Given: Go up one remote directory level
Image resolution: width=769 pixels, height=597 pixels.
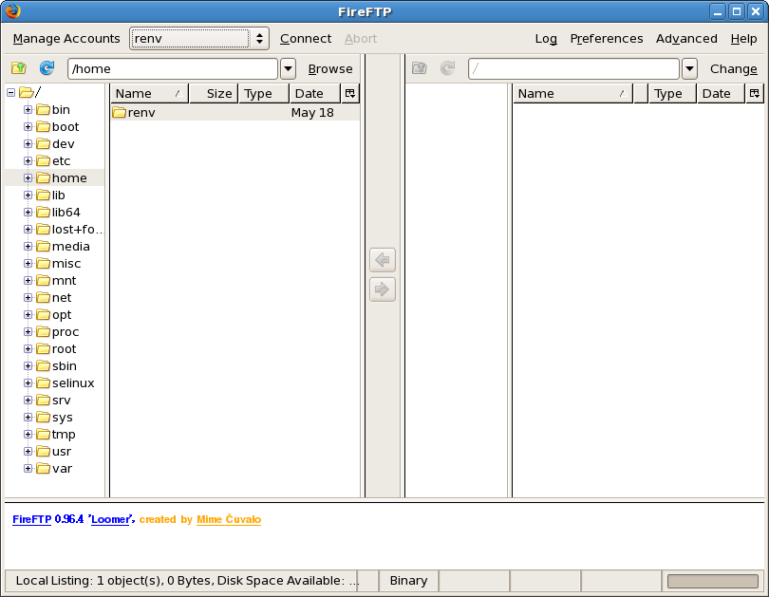Looking at the screenshot, I should (x=420, y=67).
